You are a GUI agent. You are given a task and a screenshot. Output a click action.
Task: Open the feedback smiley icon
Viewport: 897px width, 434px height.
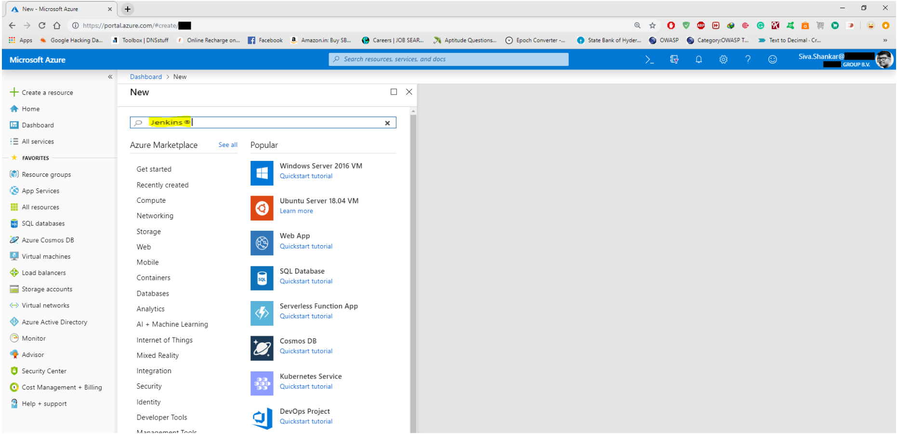pyautogui.click(x=773, y=59)
